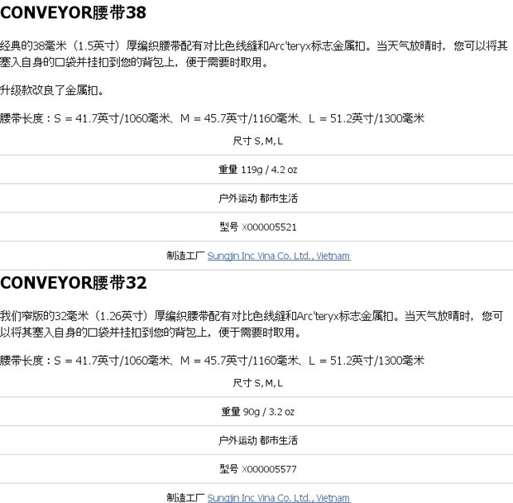Select the 型号 X000005521 row
513x503 pixels.
coord(256,227)
